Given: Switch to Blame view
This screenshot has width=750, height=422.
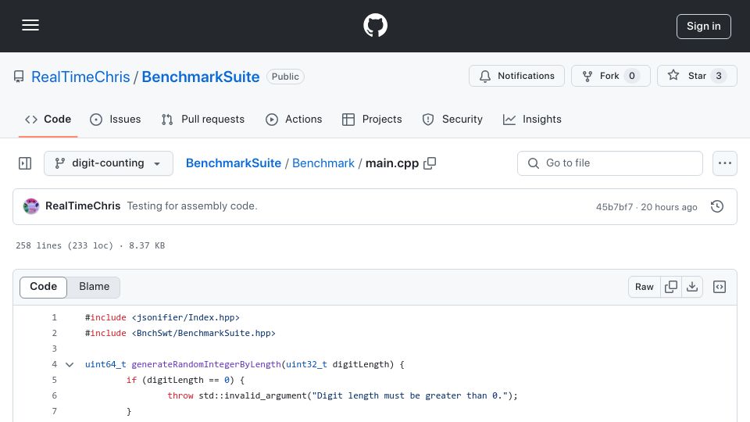Looking at the screenshot, I should pyautogui.click(x=95, y=287).
